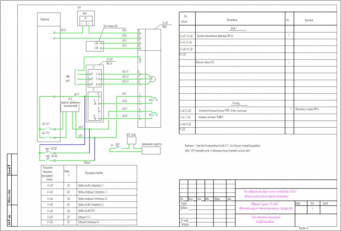Click wire label '401-3-9'
Viewport: 341px width, 231px height.
[125, 81]
